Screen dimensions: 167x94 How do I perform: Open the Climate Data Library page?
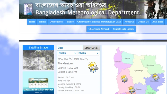coord(123,29)
